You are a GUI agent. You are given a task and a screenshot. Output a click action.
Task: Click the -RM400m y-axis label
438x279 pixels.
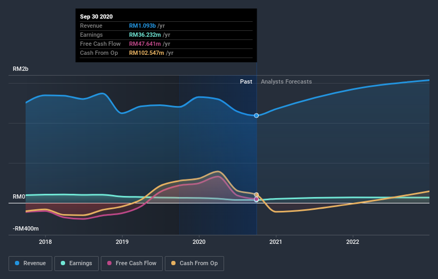pyautogui.click(x=26, y=228)
